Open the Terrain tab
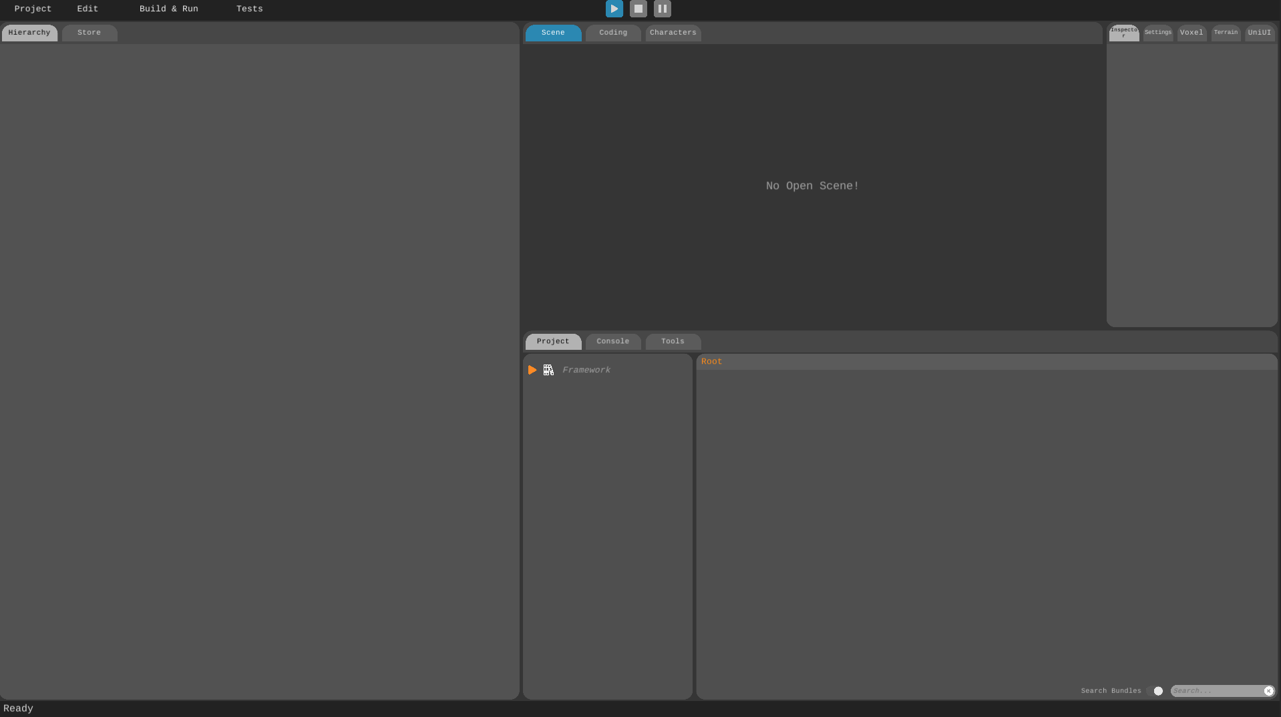Viewport: 1281px width, 717px height. [x=1226, y=33]
